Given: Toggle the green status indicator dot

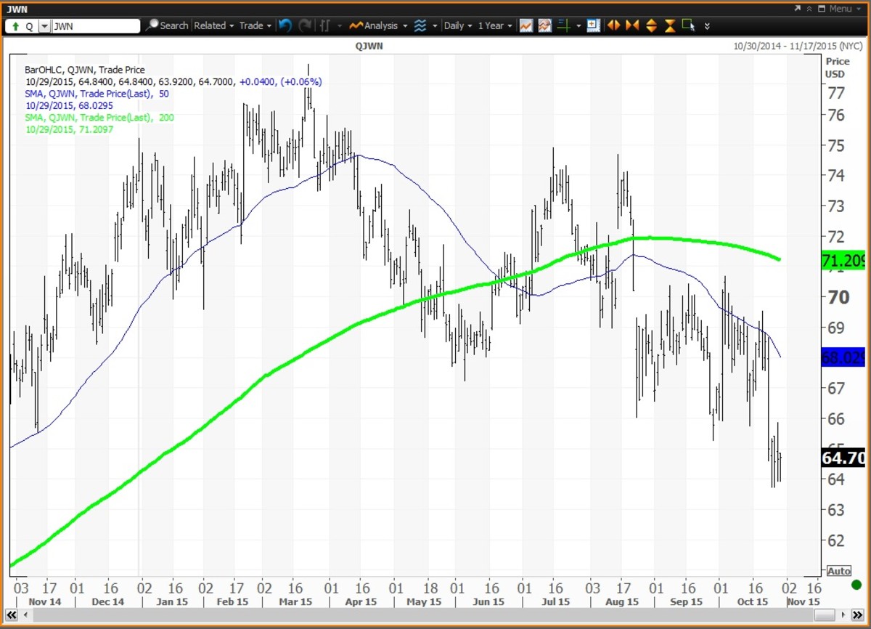Looking at the screenshot, I should tap(856, 585).
